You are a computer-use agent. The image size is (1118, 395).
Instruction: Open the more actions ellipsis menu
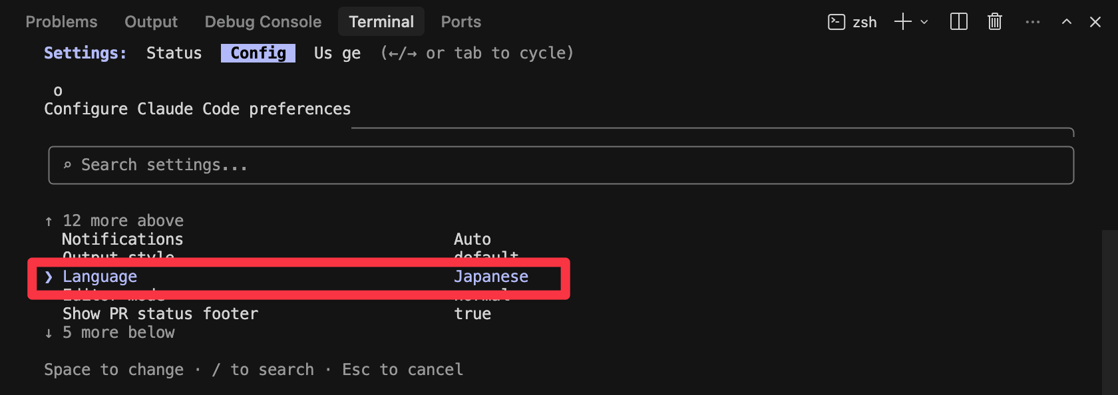click(x=1032, y=22)
